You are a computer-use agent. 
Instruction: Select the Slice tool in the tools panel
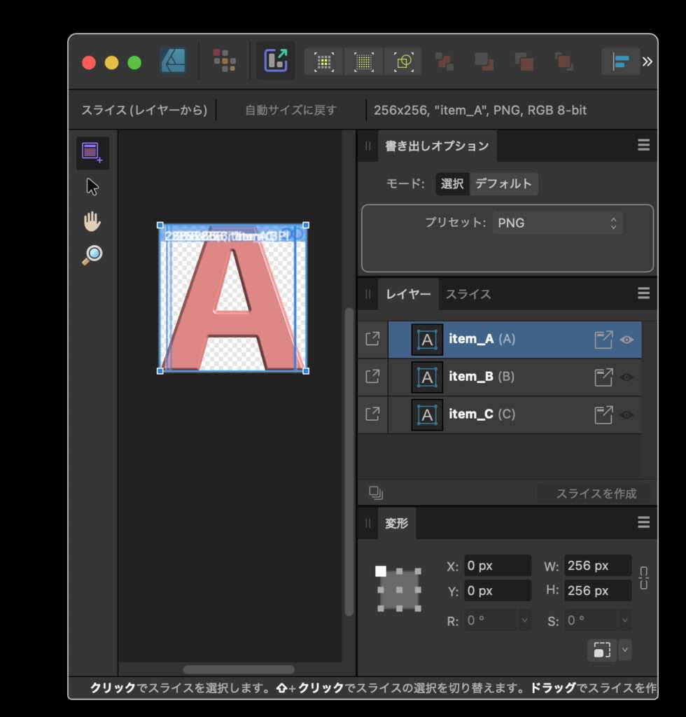pyautogui.click(x=92, y=152)
